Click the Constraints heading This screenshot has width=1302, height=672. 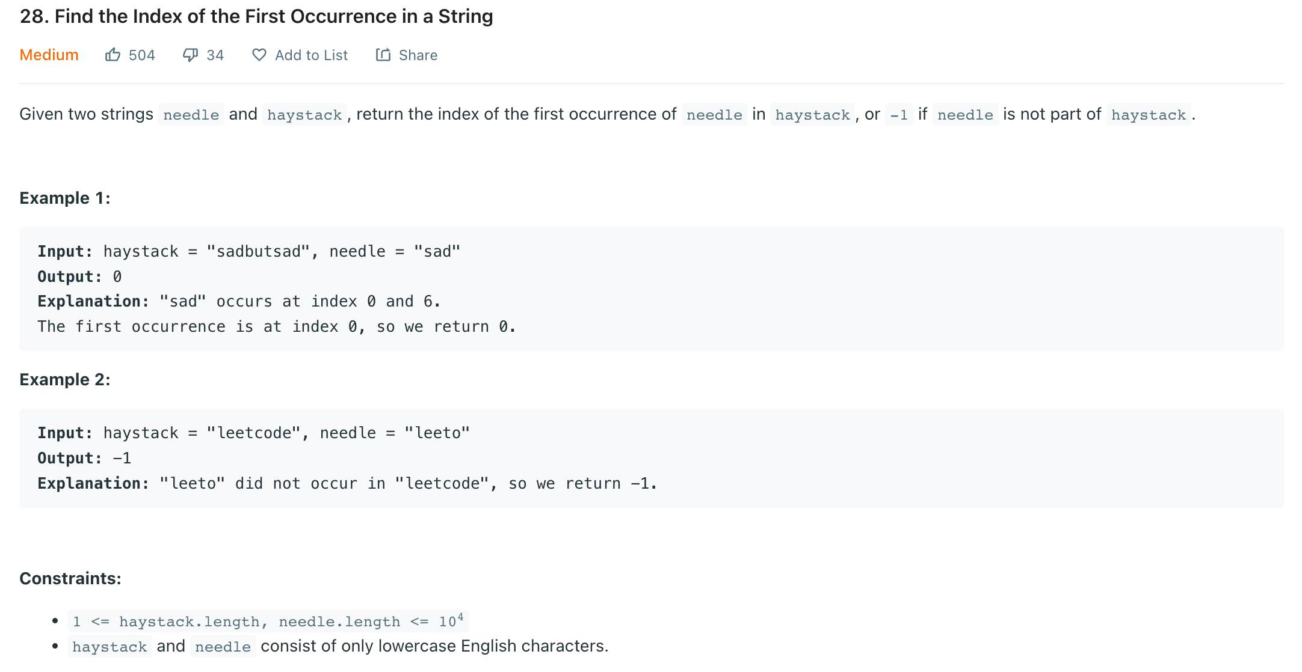(70, 578)
